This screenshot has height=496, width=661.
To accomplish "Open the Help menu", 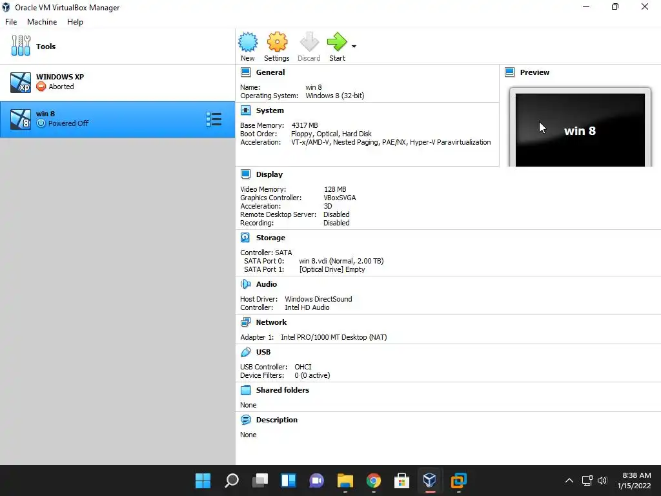I will [x=75, y=22].
